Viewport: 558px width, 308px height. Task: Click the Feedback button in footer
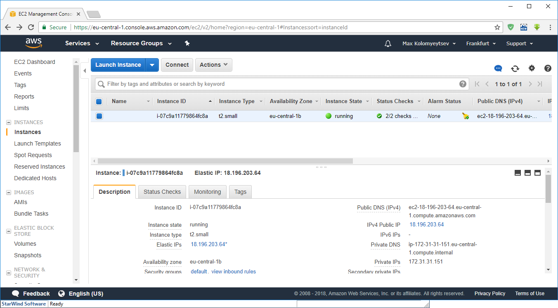coord(31,294)
